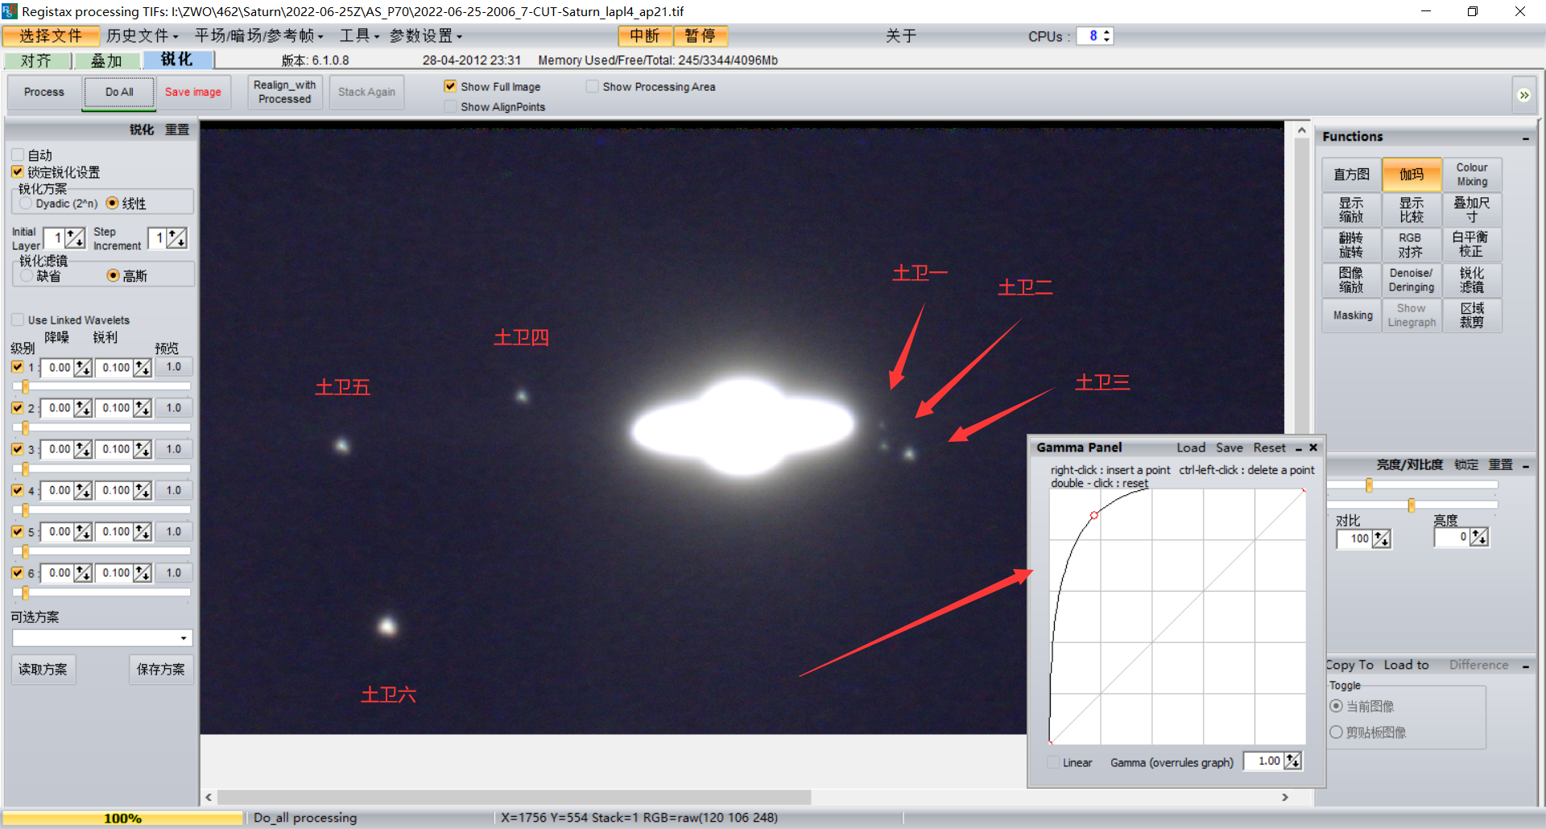The width and height of the screenshot is (1546, 829).
Task: Click wavelet layer 2 slider
Action: coord(101,427)
